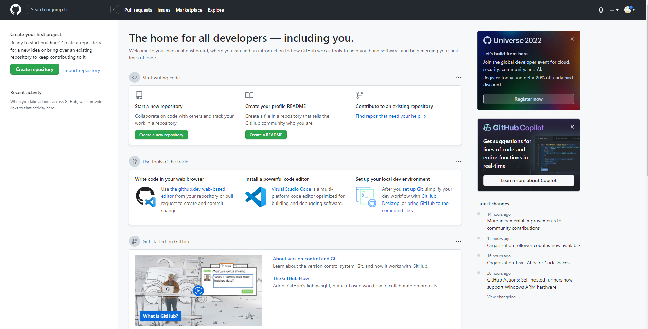Click the chevron arrow after Find repos link
Image resolution: width=648 pixels, height=329 pixels.
click(424, 116)
